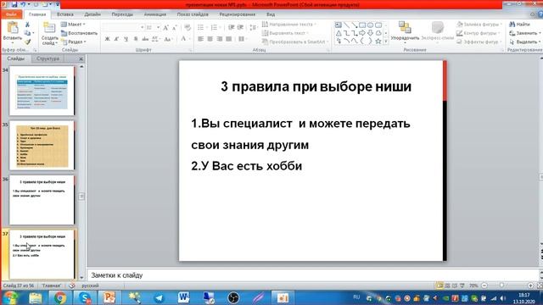Open the font size dropdown arrow

pos(159,27)
